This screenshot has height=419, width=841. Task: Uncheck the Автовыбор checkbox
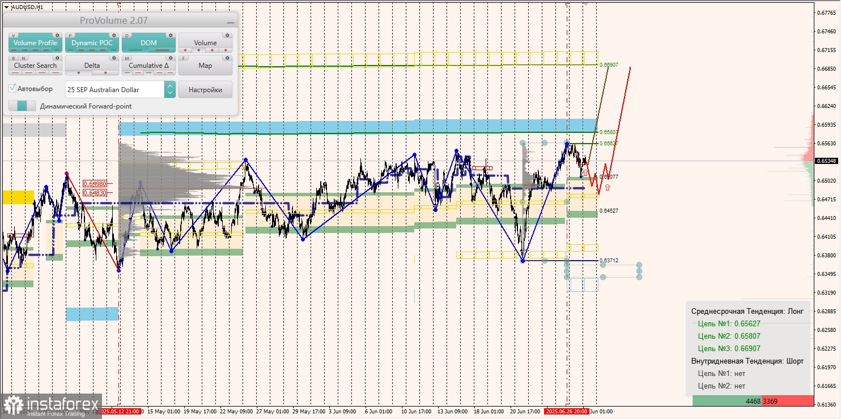click(x=12, y=89)
